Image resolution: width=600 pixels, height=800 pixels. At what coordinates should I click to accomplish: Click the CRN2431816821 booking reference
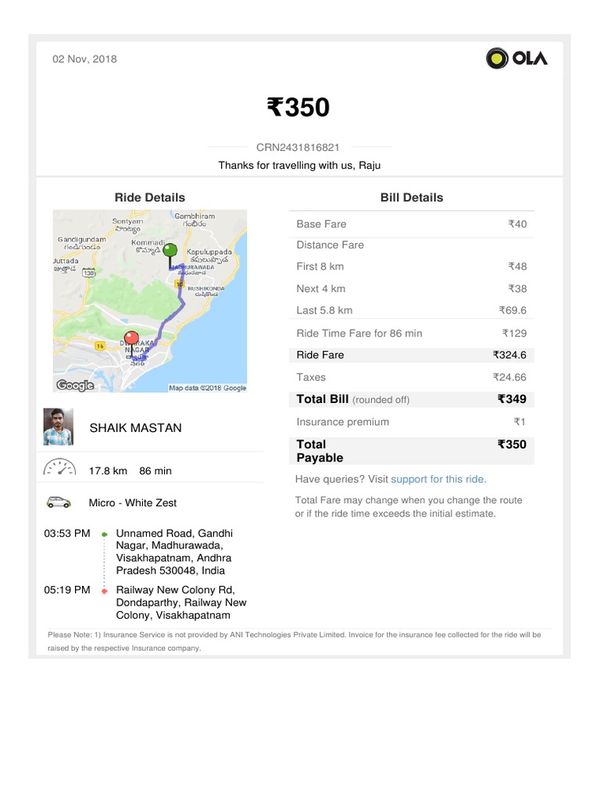pyautogui.click(x=298, y=147)
